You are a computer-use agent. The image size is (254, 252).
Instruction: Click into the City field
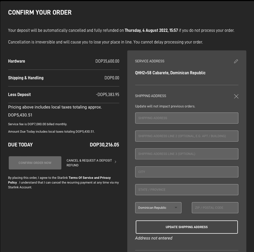point(187,172)
